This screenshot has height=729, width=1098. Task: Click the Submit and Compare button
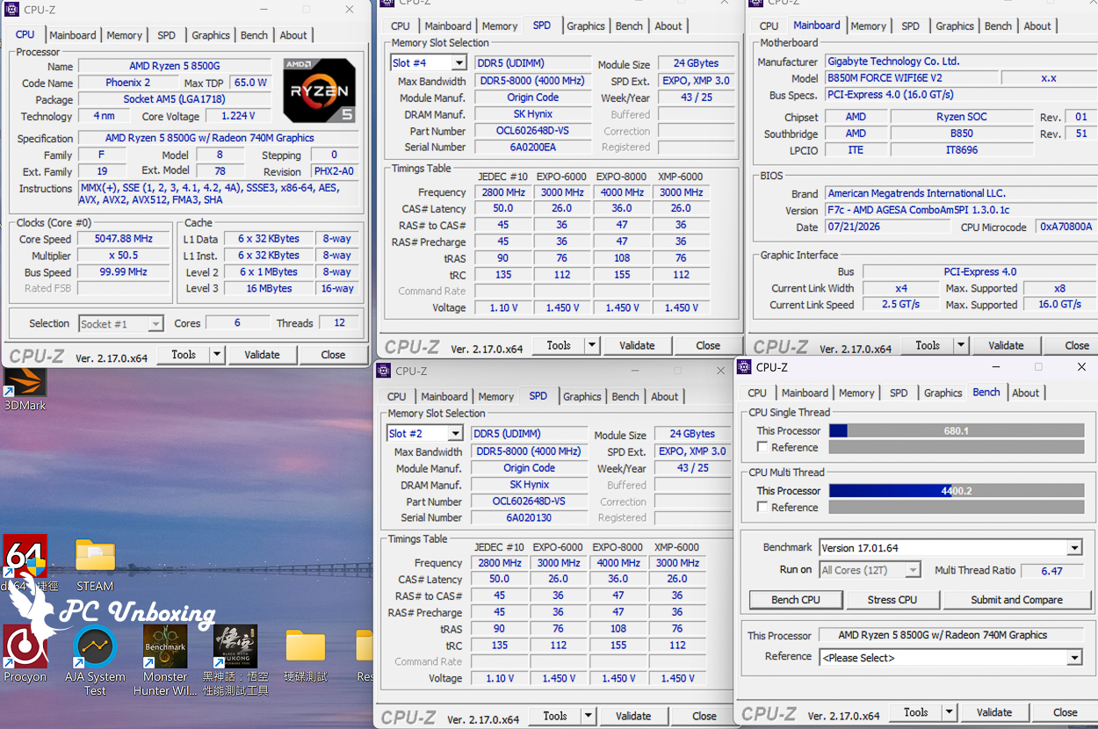click(x=1016, y=600)
